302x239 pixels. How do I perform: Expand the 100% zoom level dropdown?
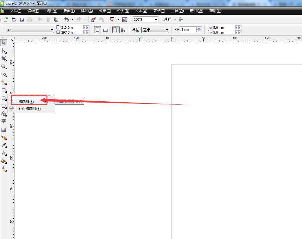click(156, 19)
